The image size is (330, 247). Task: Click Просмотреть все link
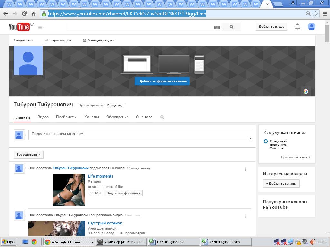point(296,157)
